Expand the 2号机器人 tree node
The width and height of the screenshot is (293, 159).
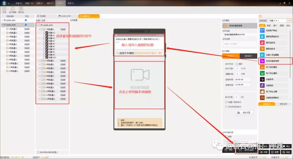click(40, 61)
